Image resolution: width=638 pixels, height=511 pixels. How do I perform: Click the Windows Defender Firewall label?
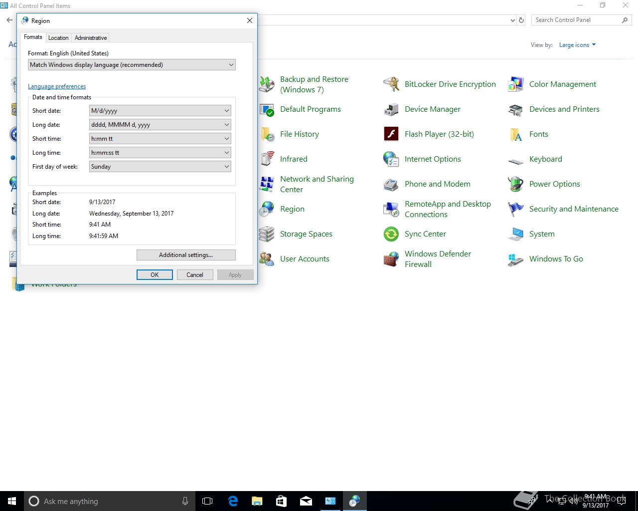tap(438, 259)
